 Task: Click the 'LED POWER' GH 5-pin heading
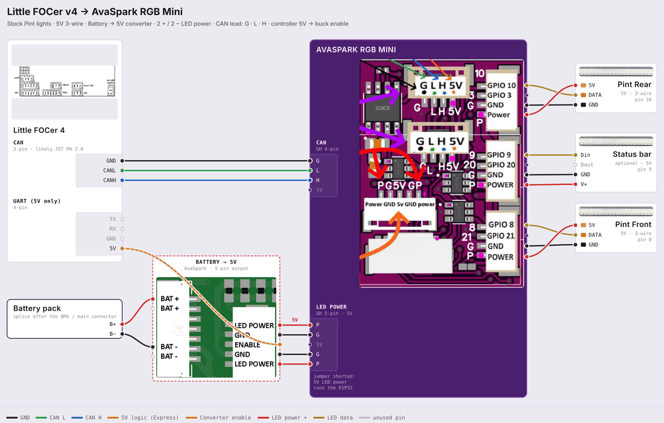pos(331,307)
